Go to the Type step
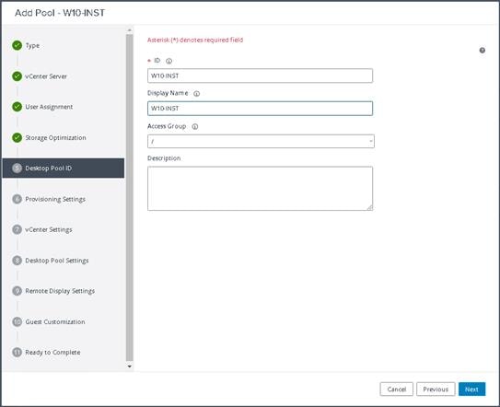The image size is (500, 407). pos(32,46)
